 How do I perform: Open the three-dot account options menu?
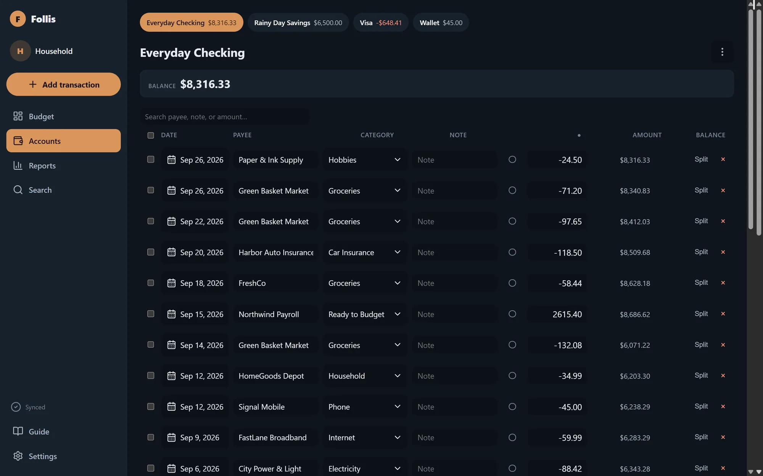click(722, 52)
